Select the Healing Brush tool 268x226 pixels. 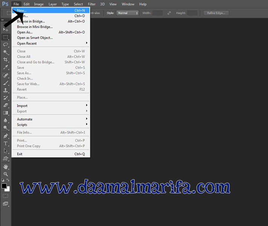point(6,75)
